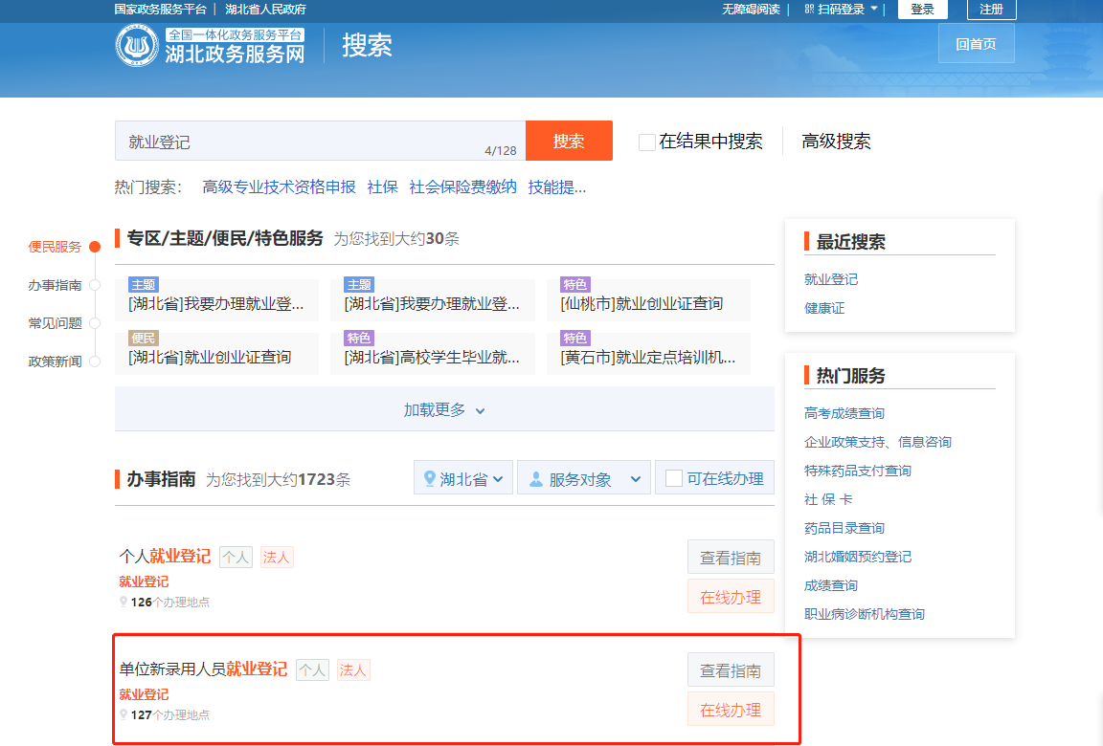1103x746 pixels.
Task: Open the 扫码登录 dropdown arrow
Action: coord(873,10)
